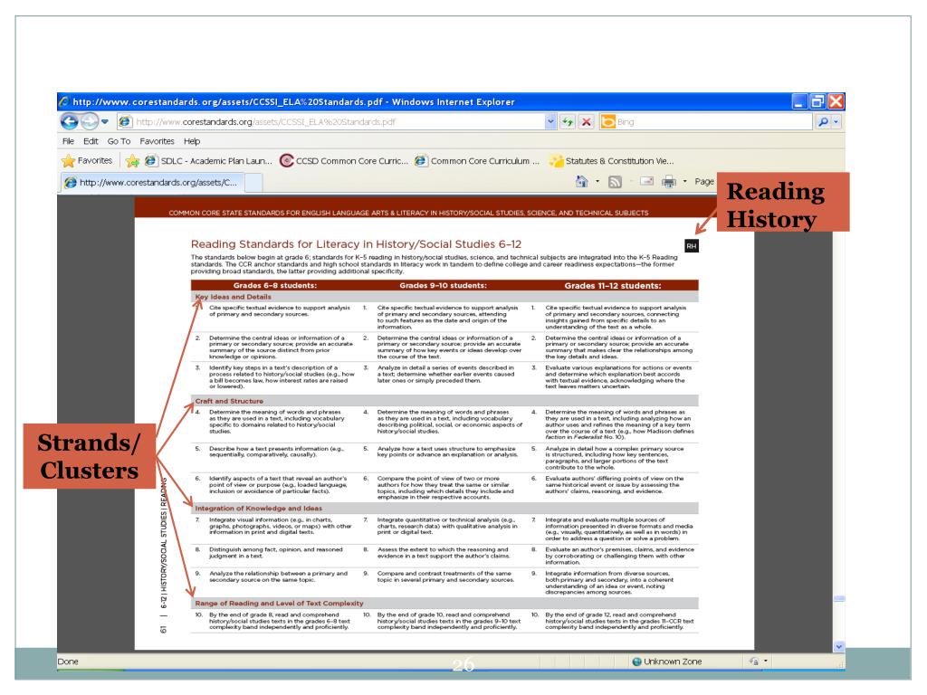Viewport: 927px width, 695px height.
Task: Click the 'Done' status bar text
Action: tap(68, 662)
